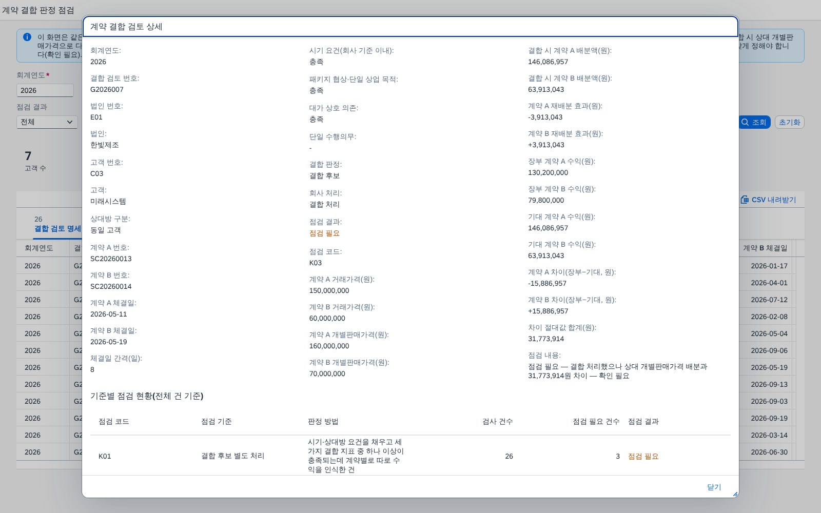Click the 2026-01-17 date cell

[x=769, y=266]
